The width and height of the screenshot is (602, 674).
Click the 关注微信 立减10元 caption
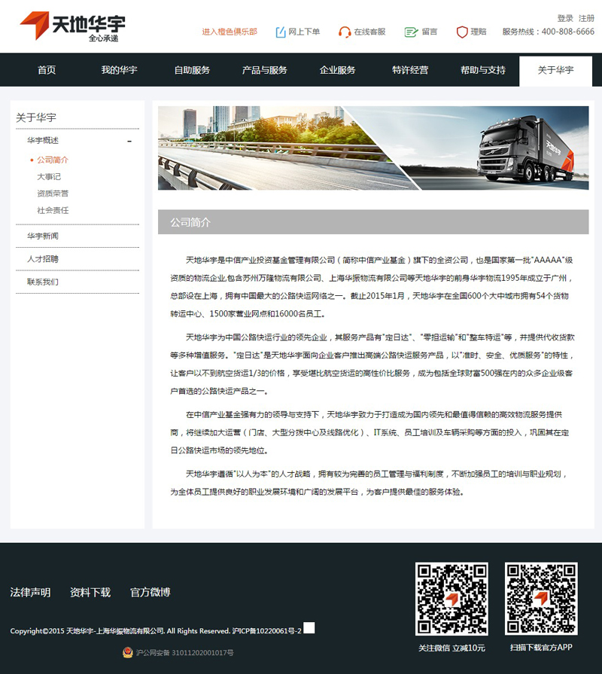pos(451,648)
